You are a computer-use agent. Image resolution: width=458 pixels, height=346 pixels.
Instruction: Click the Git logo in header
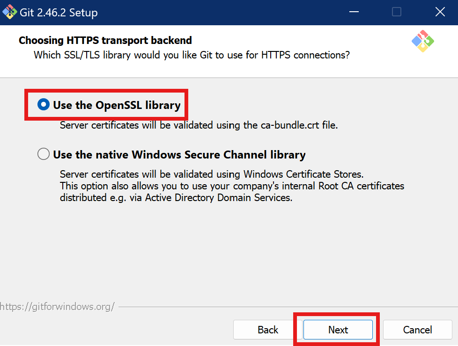click(x=423, y=41)
